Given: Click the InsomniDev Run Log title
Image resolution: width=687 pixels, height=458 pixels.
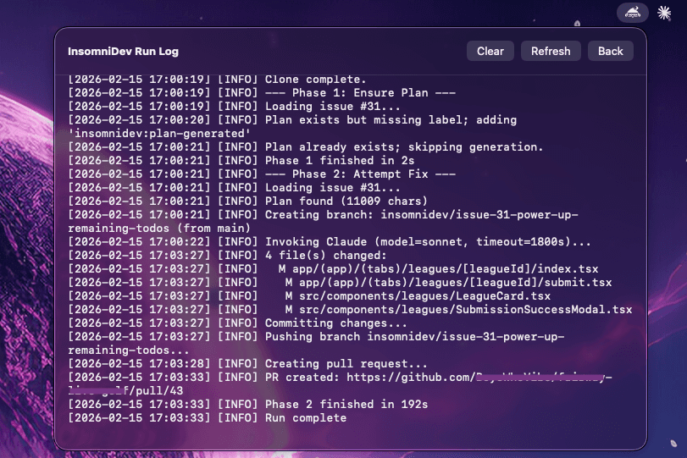Looking at the screenshot, I should click(x=123, y=52).
